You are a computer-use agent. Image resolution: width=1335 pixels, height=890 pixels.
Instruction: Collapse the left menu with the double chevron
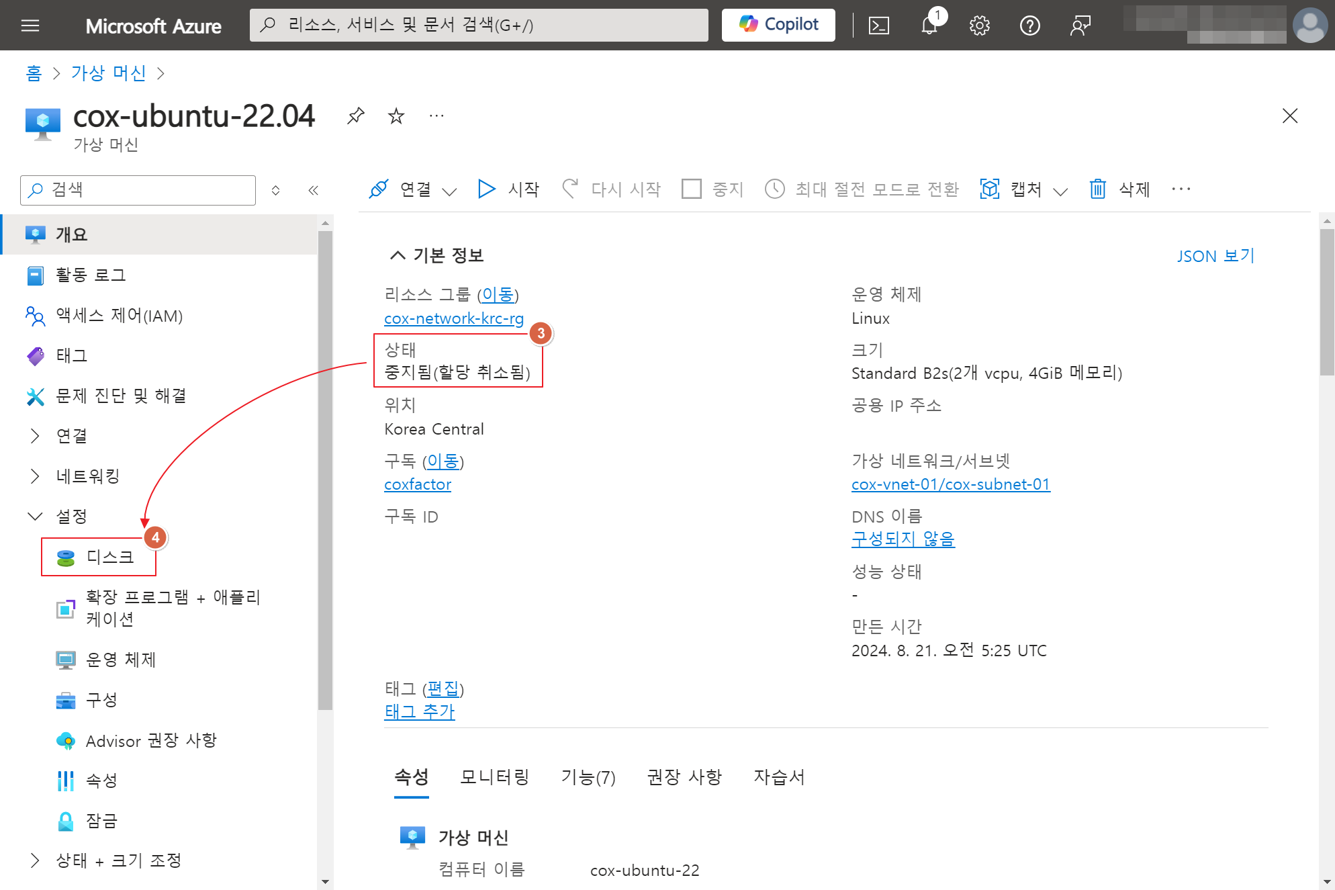click(313, 190)
